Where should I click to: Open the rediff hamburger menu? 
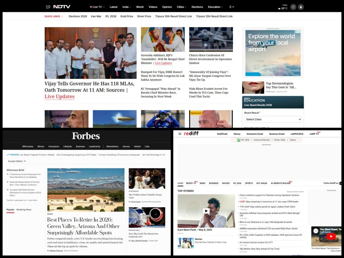(180, 134)
